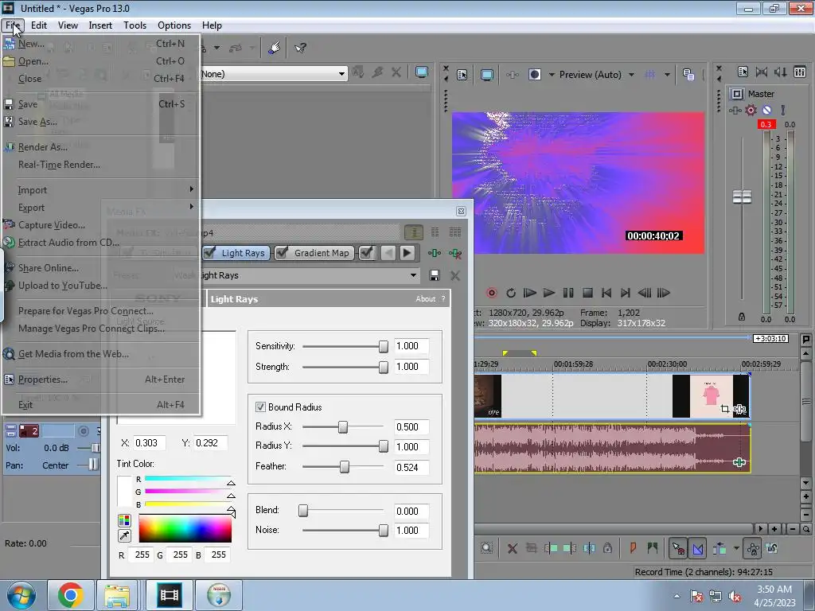Click the Zoom Edit tool icon
815x611 pixels.
click(x=486, y=548)
